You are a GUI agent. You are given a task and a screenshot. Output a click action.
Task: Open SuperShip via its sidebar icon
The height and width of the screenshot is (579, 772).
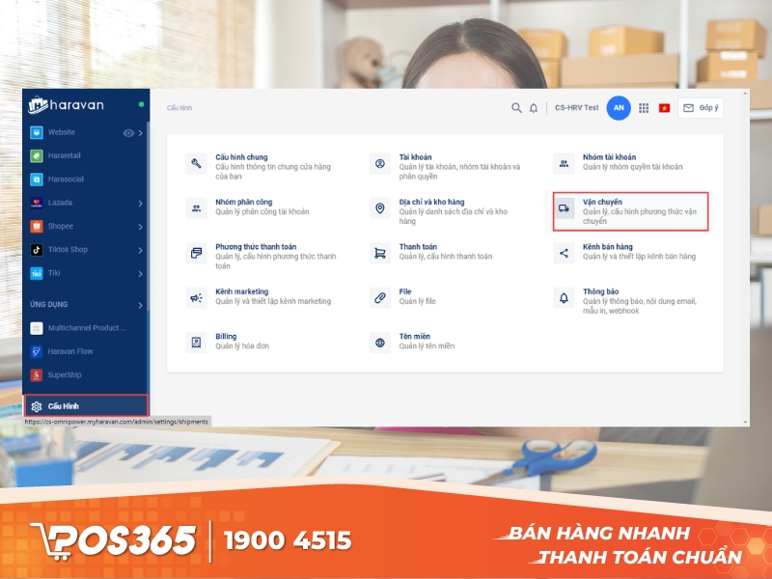37,373
